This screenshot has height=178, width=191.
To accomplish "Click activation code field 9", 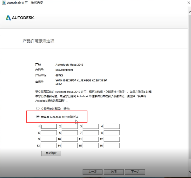I will [x=49, y=139].
